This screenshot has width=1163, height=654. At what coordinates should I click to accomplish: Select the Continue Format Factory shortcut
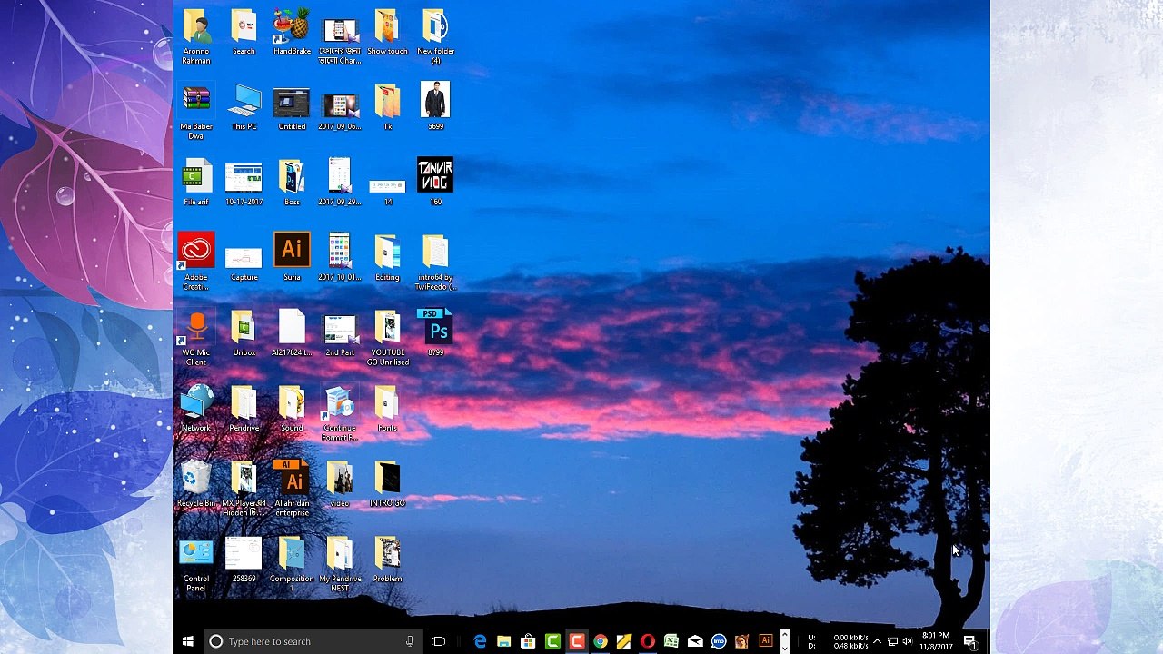[x=340, y=404]
